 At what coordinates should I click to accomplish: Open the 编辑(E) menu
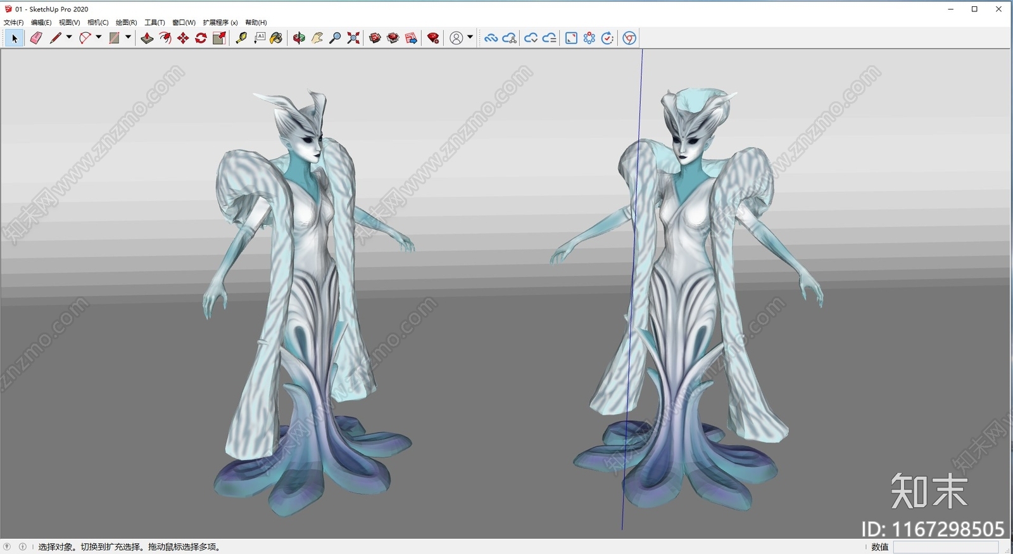coord(41,22)
